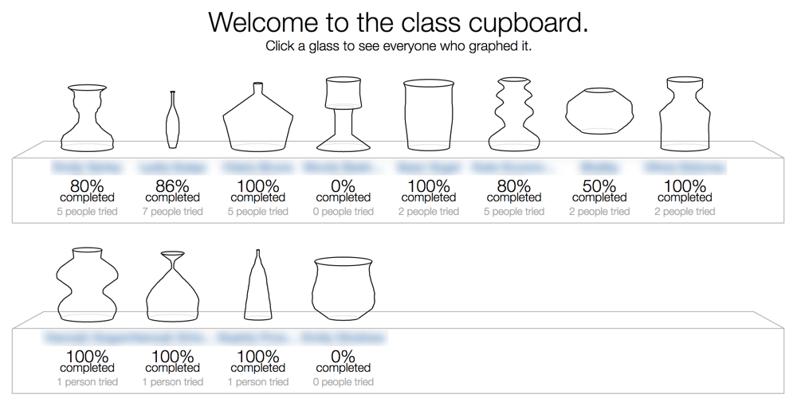797x406 pixels.
Task: Open the wide jug with small neck
Action: click(x=257, y=118)
